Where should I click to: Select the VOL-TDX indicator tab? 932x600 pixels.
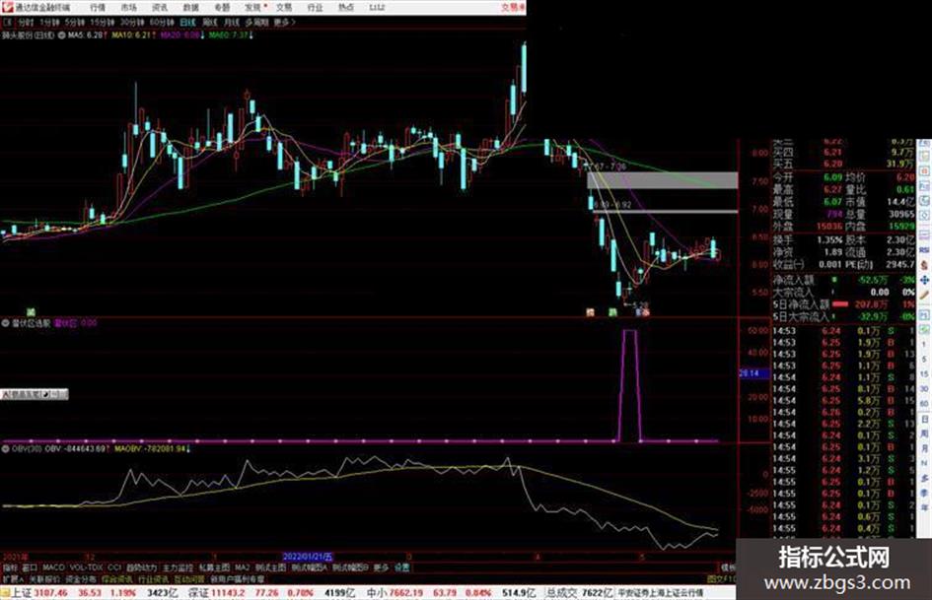pos(86,567)
